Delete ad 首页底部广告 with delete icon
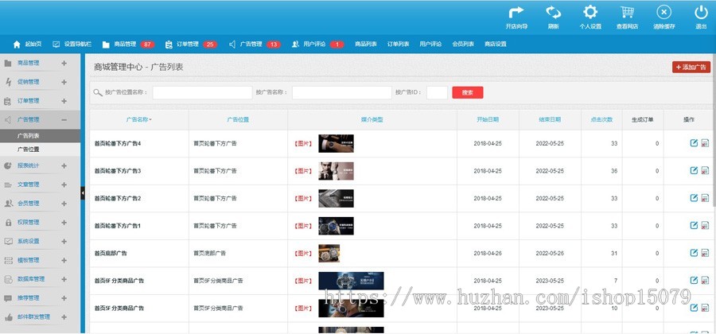Viewport: 716px width, 334px height. [x=705, y=253]
